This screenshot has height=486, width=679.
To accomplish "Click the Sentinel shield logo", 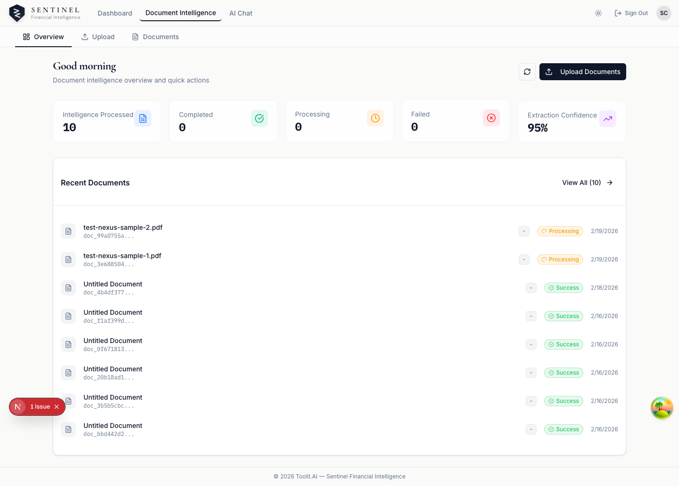I will point(17,13).
